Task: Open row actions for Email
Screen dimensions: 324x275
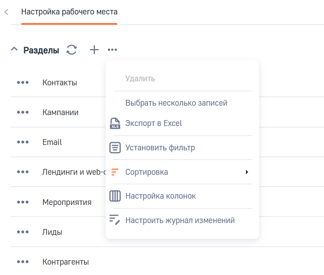Action: (x=23, y=142)
